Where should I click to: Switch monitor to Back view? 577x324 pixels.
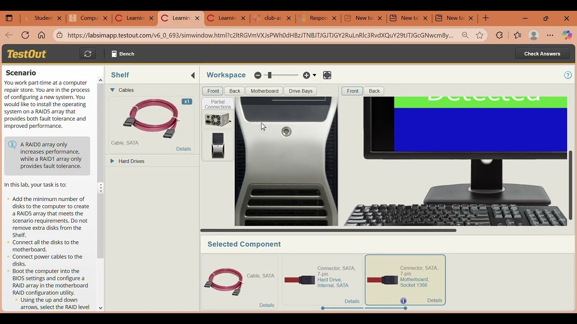point(375,91)
